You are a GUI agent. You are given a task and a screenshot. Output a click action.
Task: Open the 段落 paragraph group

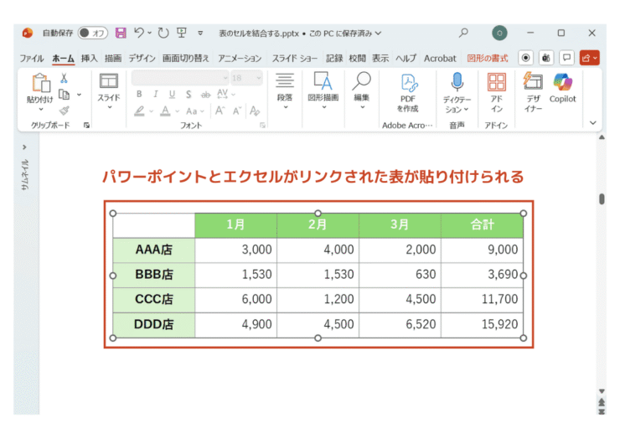click(x=285, y=91)
